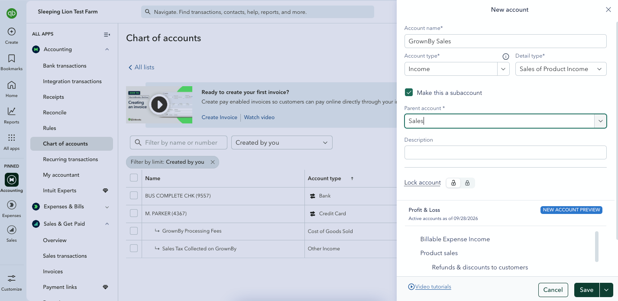
Task: Open Invoices menu item
Action: pyautogui.click(x=53, y=272)
